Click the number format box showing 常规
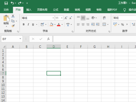The height and width of the screenshot is (102, 136). 124,18
